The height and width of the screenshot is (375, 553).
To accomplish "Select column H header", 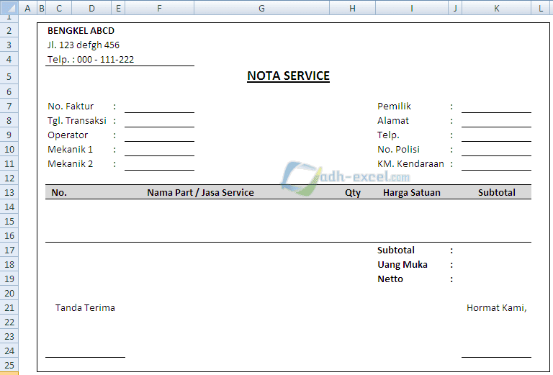I will [352, 8].
